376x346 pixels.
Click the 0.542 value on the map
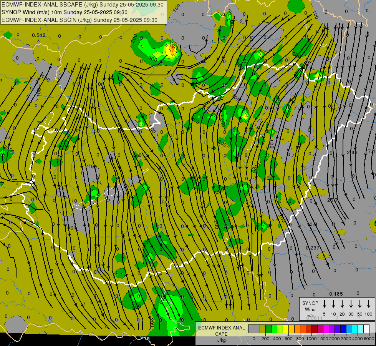[x=39, y=35]
